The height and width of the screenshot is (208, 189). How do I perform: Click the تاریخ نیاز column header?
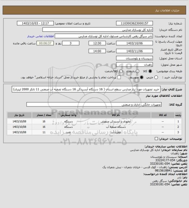coord(19,115)
